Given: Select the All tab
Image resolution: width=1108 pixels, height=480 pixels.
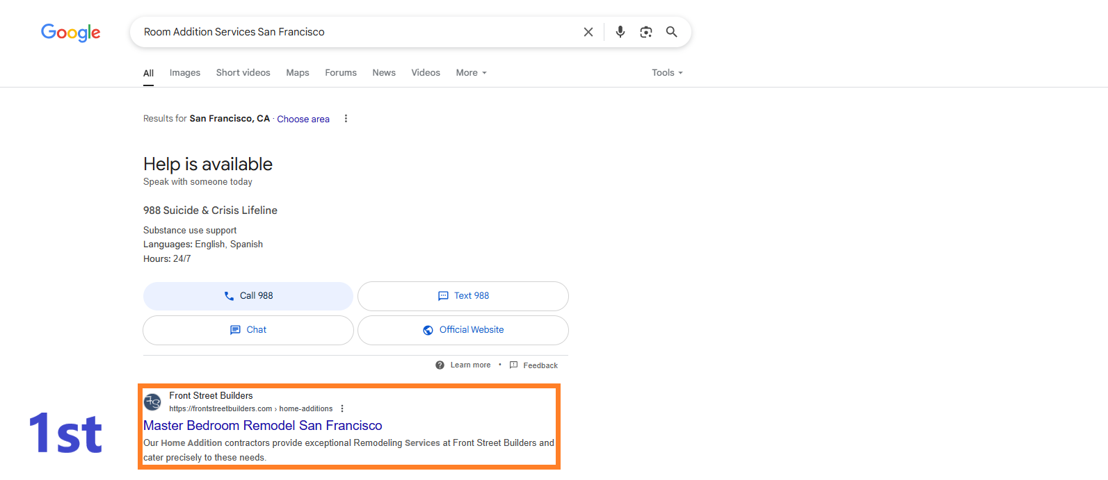Looking at the screenshot, I should coord(148,73).
